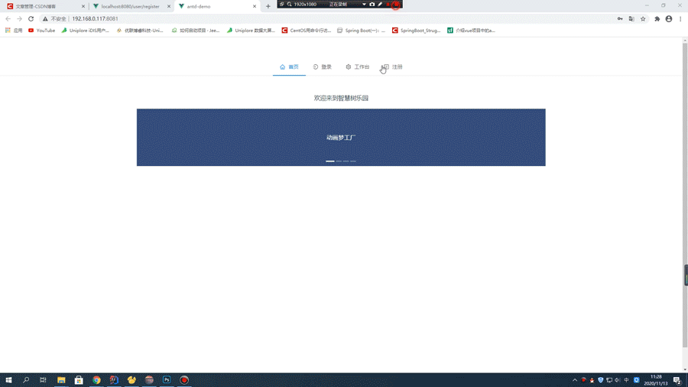Screen dimensions: 688x387
Task: Bookmark this page with the star icon
Action: [x=643, y=19]
